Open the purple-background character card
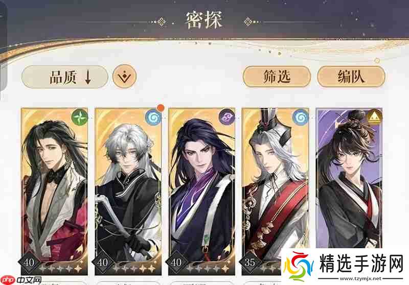Viewport: 409px width, 285px height. click(349, 178)
